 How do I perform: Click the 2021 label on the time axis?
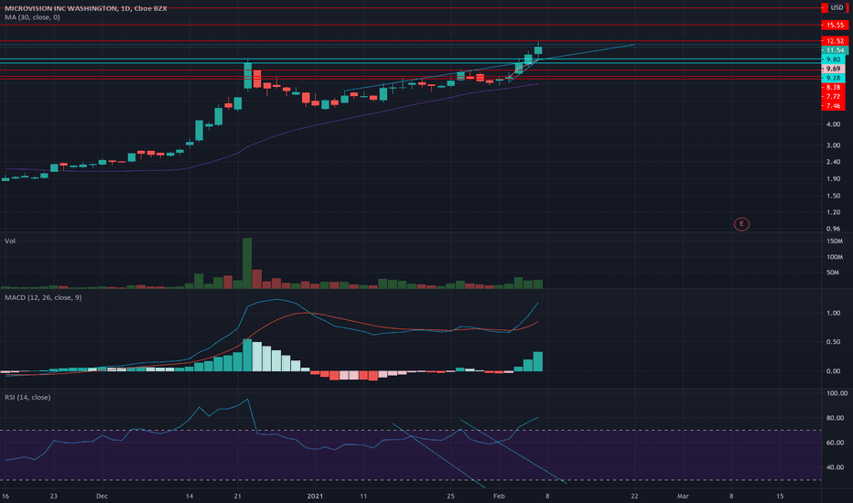coord(315,496)
